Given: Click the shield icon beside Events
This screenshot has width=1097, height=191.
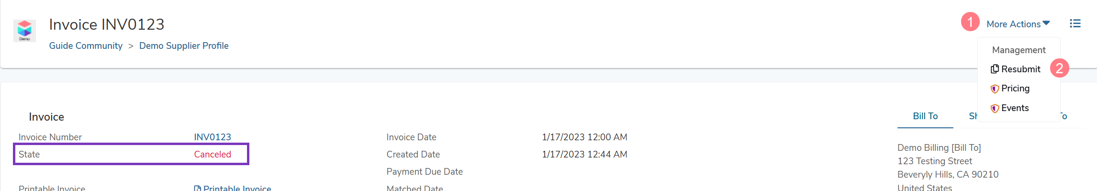Looking at the screenshot, I should click(995, 108).
